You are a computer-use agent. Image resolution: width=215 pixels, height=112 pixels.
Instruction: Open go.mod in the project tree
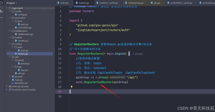click(17, 77)
